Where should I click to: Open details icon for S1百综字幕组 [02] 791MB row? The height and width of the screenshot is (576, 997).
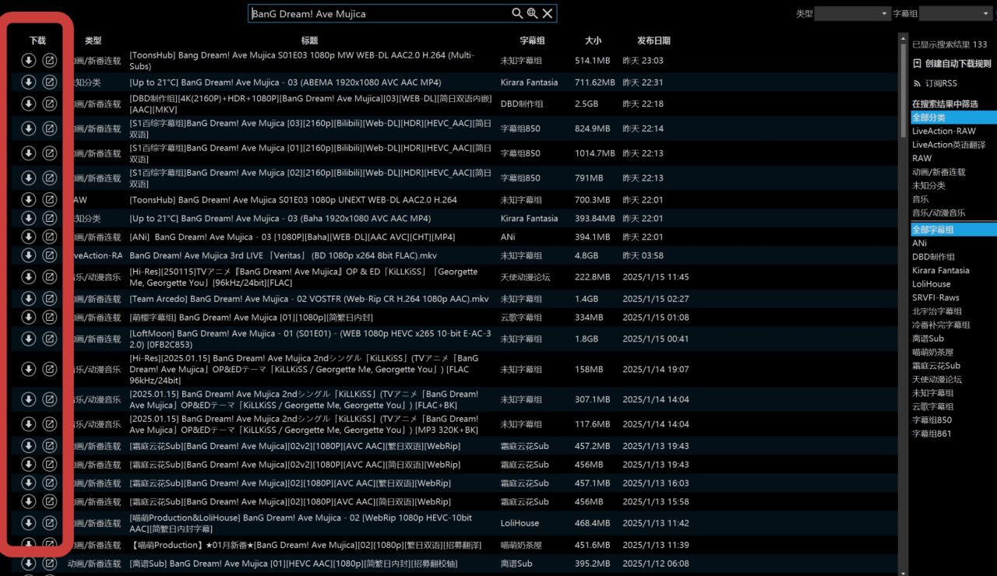(x=50, y=177)
